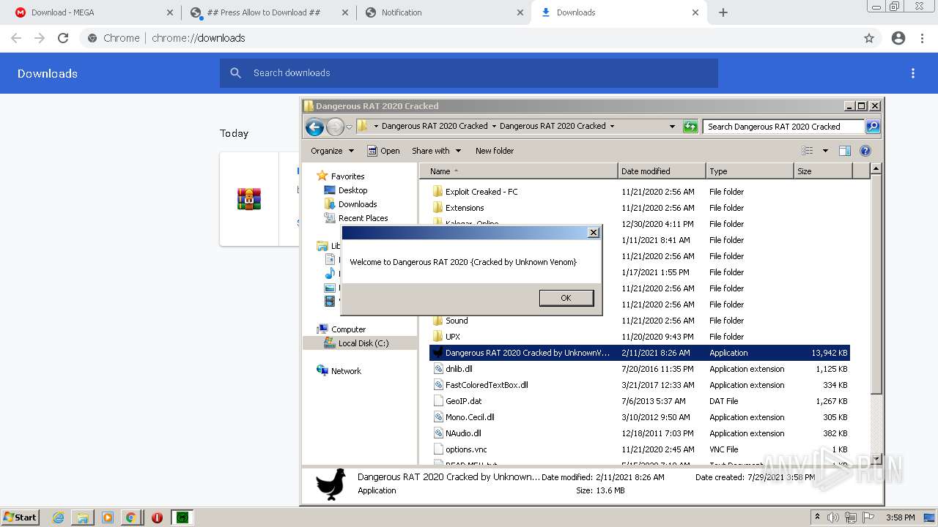Change the view with views icon
Image resolution: width=938 pixels, height=527 pixels.
[808, 151]
